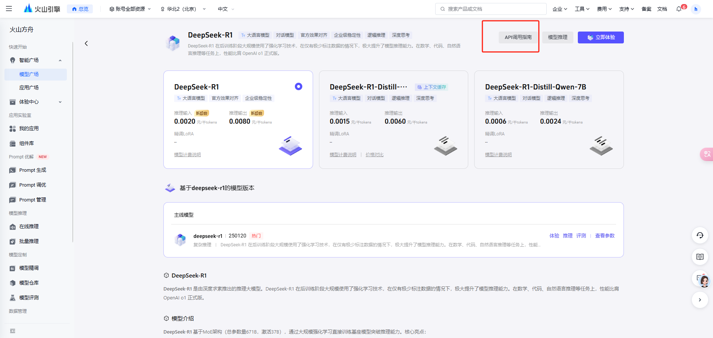The image size is (713, 338).
Task: Click the 模型推理 button
Action: (557, 37)
